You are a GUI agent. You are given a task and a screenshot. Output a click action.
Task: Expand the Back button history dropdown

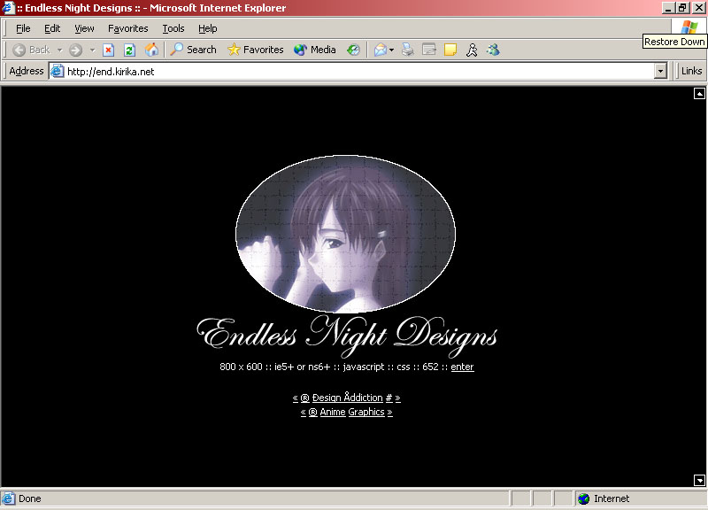pos(59,50)
